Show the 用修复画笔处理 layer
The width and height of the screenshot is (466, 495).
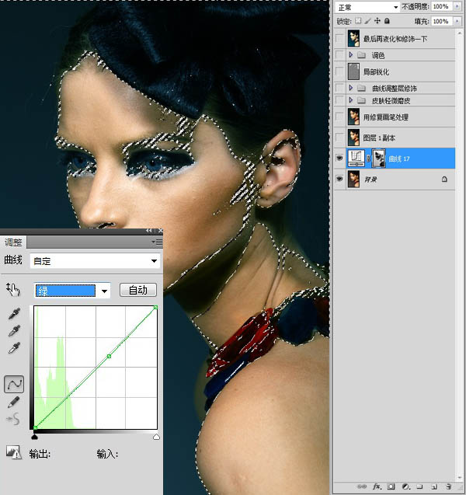click(339, 117)
